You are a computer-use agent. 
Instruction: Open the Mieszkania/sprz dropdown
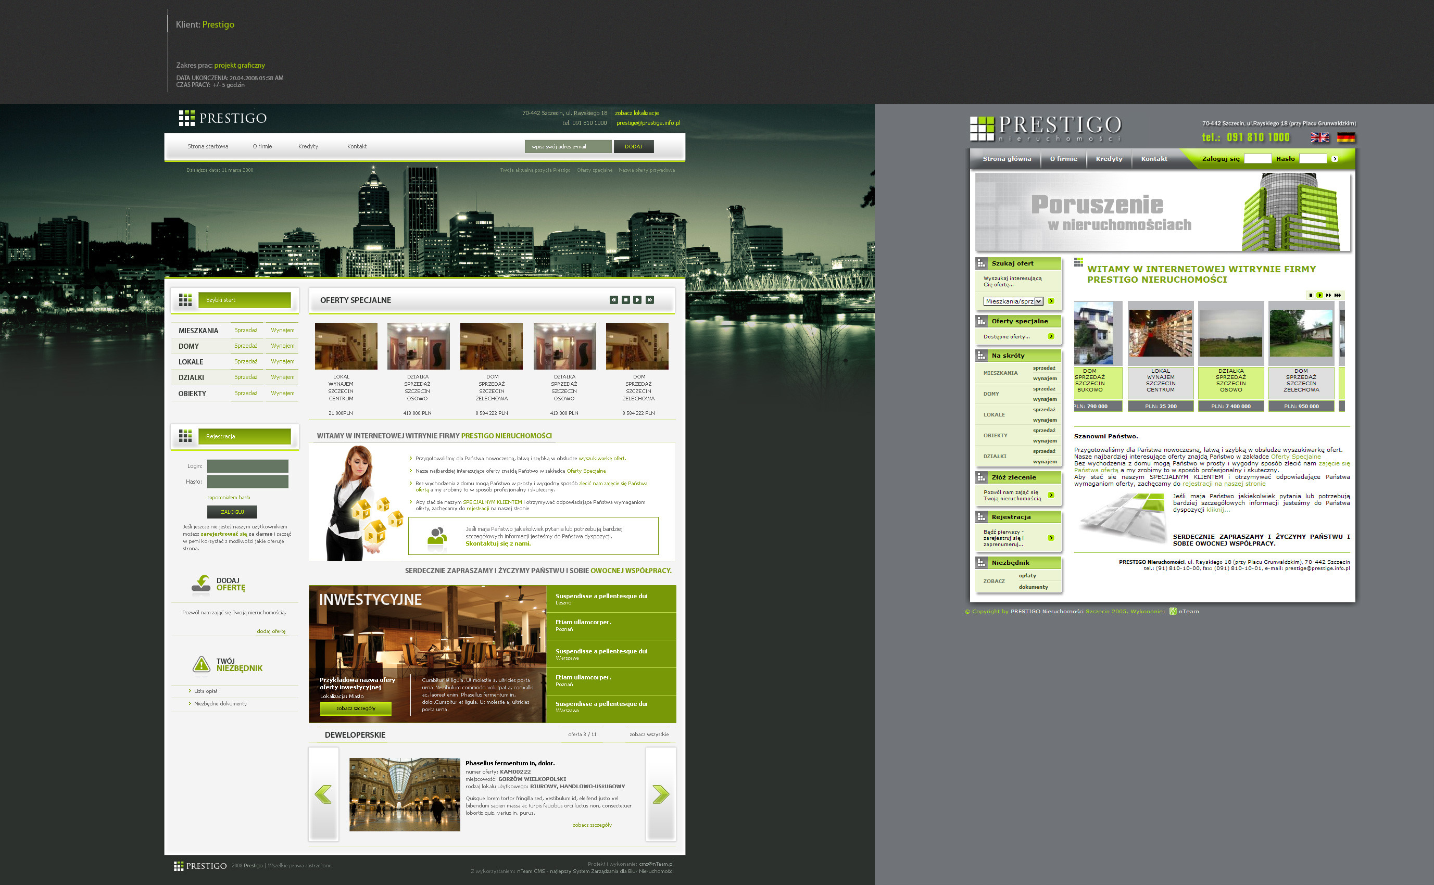[1013, 301]
